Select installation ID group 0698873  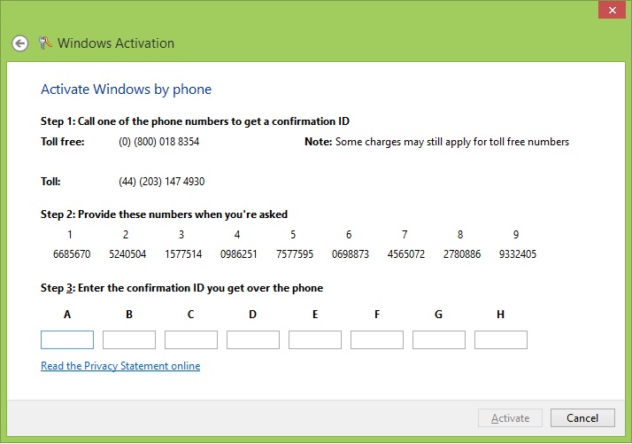pos(351,254)
